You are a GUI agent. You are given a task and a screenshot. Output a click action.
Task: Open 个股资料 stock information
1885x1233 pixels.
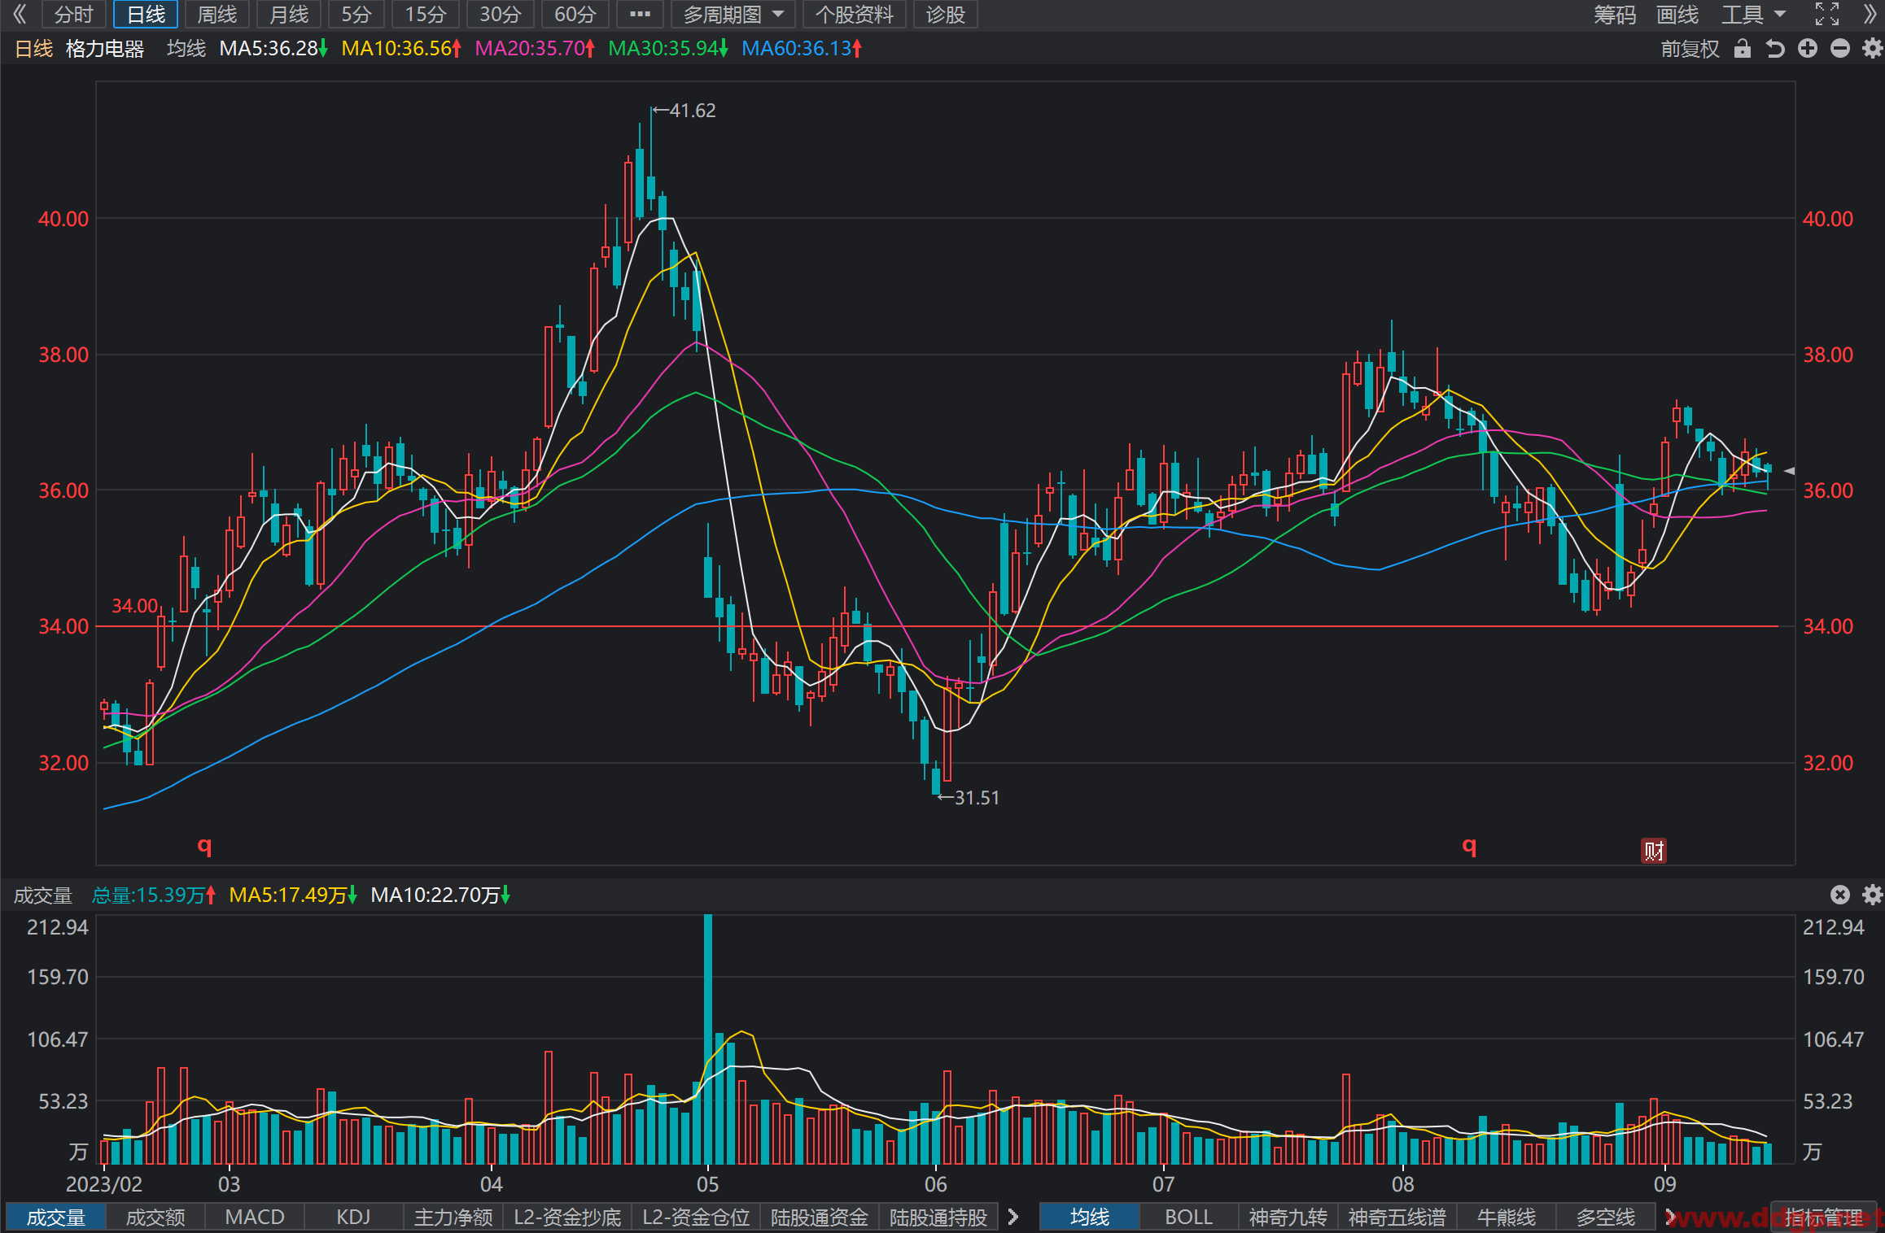click(x=855, y=14)
